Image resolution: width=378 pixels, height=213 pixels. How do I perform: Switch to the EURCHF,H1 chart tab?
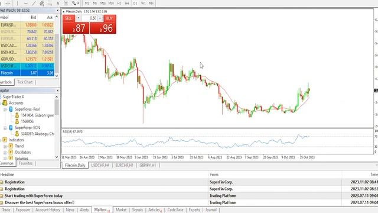pyautogui.click(x=124, y=166)
